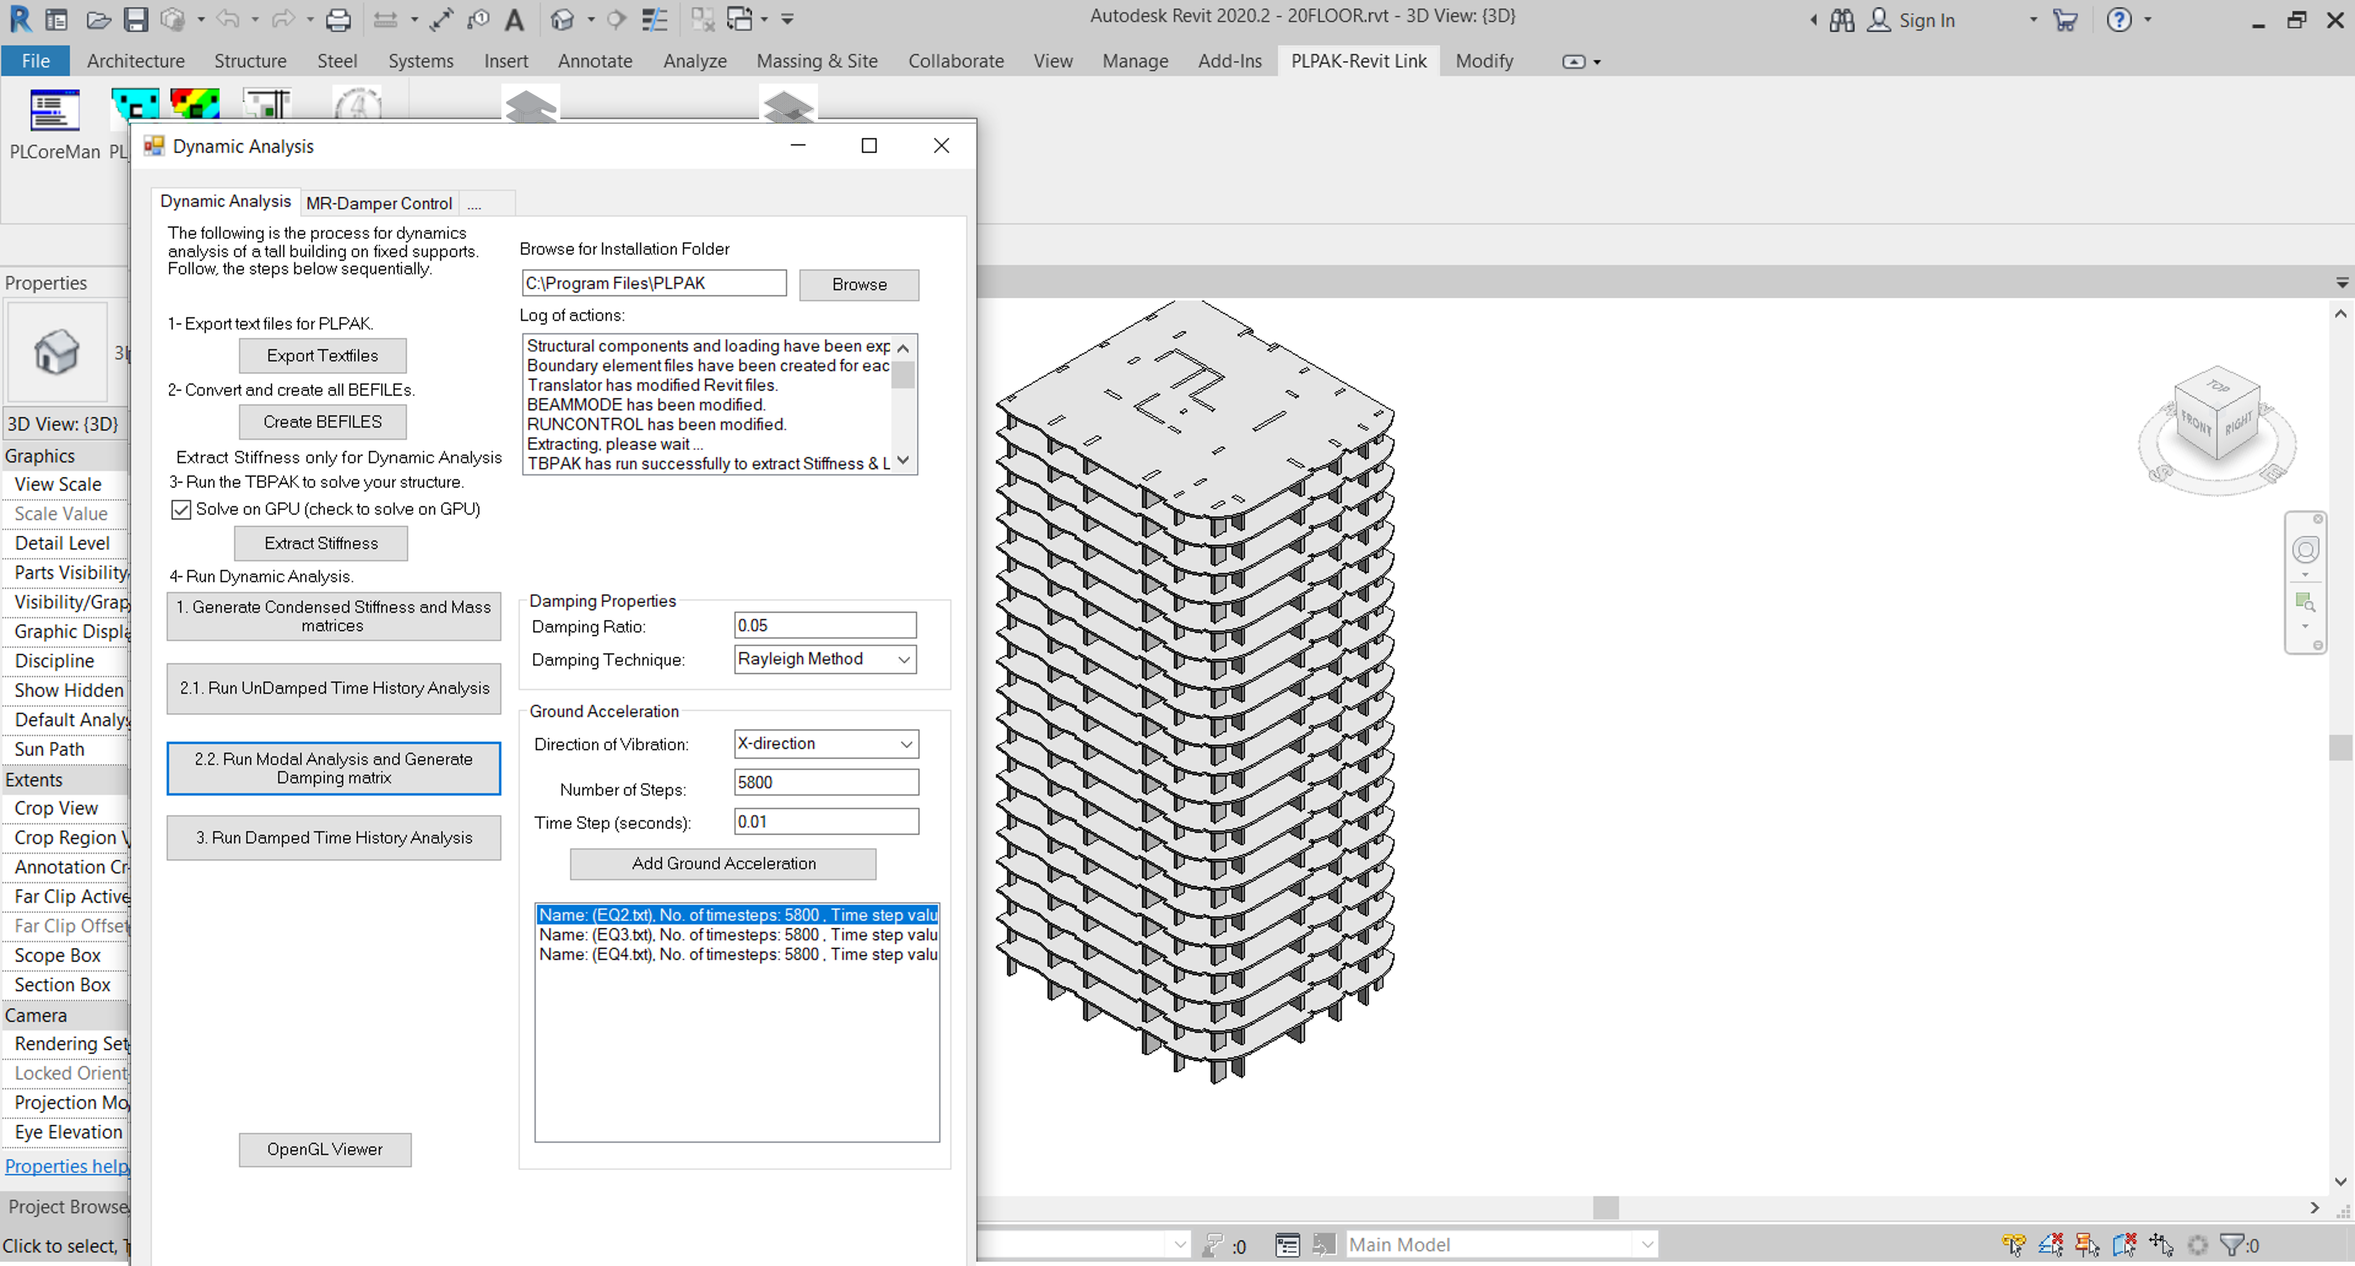Viewport: 2355px width, 1266px height.
Task: Select the Tag by Category icon
Action: pyautogui.click(x=478, y=19)
